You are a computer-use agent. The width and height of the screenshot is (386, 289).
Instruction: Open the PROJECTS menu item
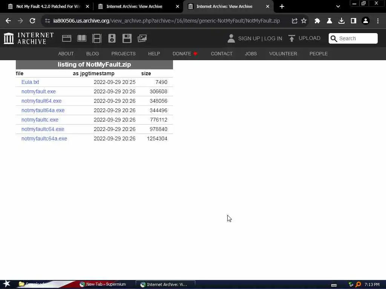(123, 53)
